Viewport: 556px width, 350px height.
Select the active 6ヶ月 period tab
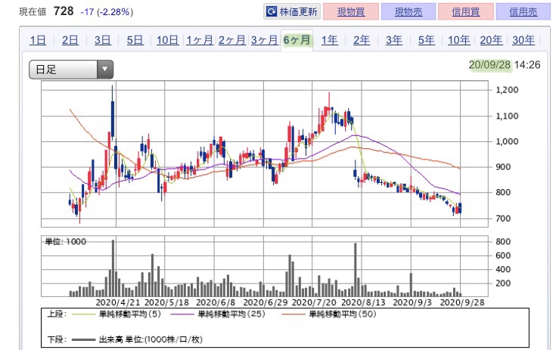point(297,40)
